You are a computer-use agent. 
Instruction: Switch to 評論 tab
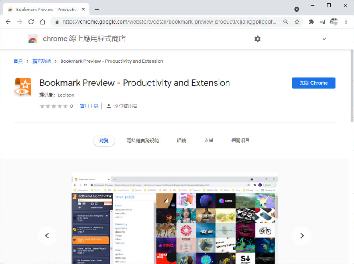tap(181, 140)
